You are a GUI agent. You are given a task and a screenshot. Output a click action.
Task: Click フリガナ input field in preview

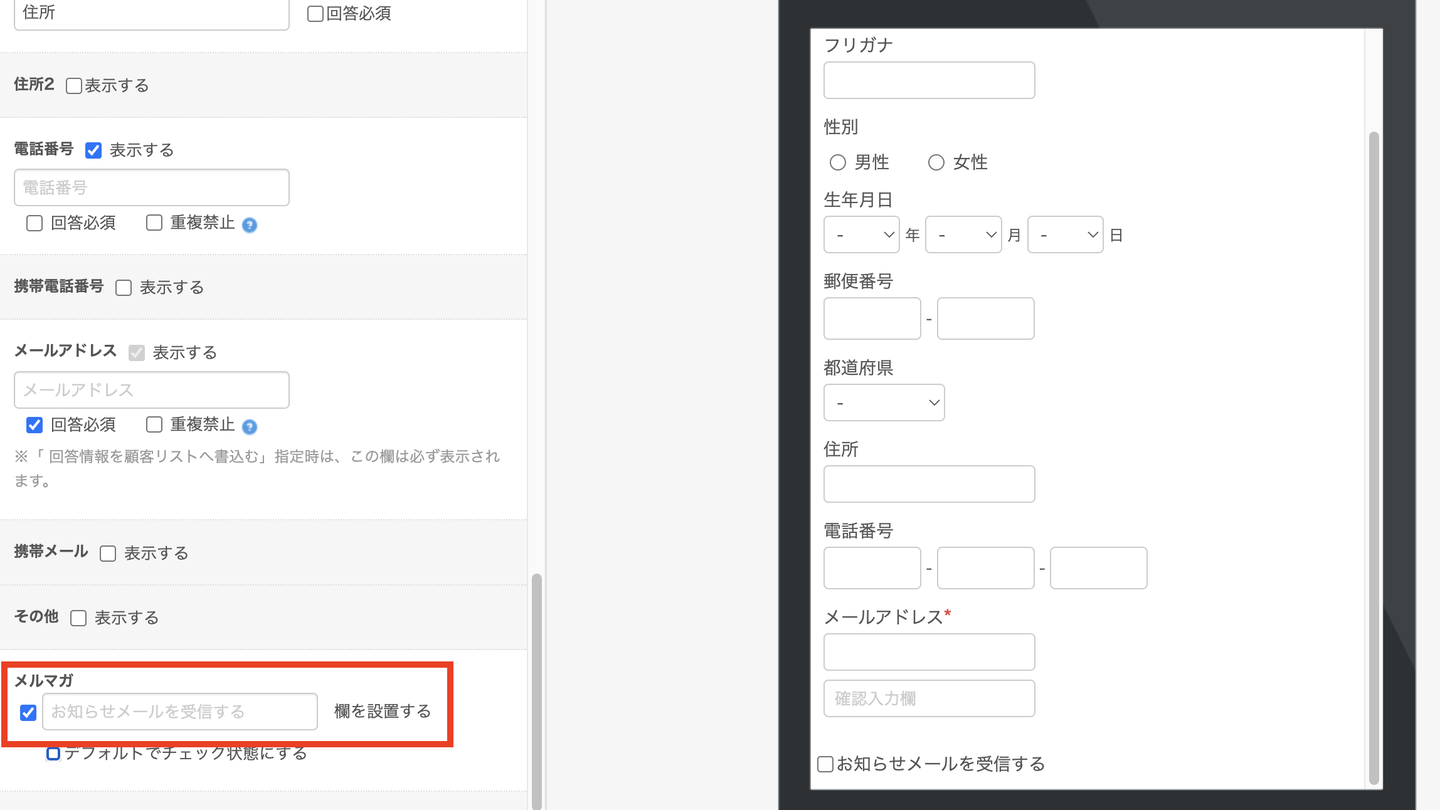point(929,80)
